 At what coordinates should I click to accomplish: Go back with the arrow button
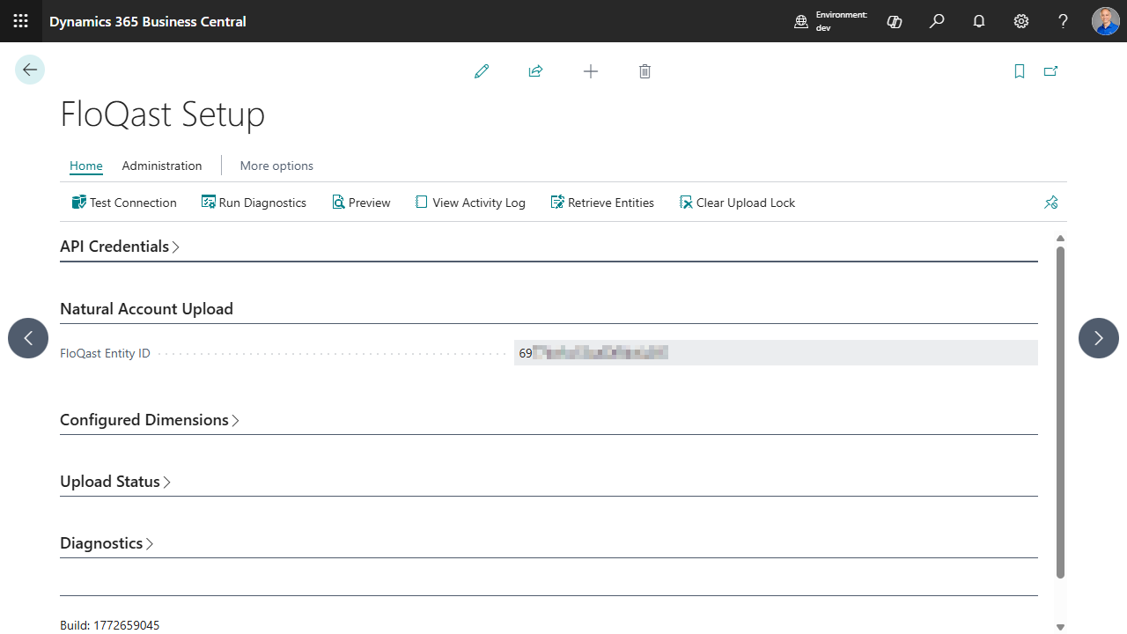[x=30, y=70]
